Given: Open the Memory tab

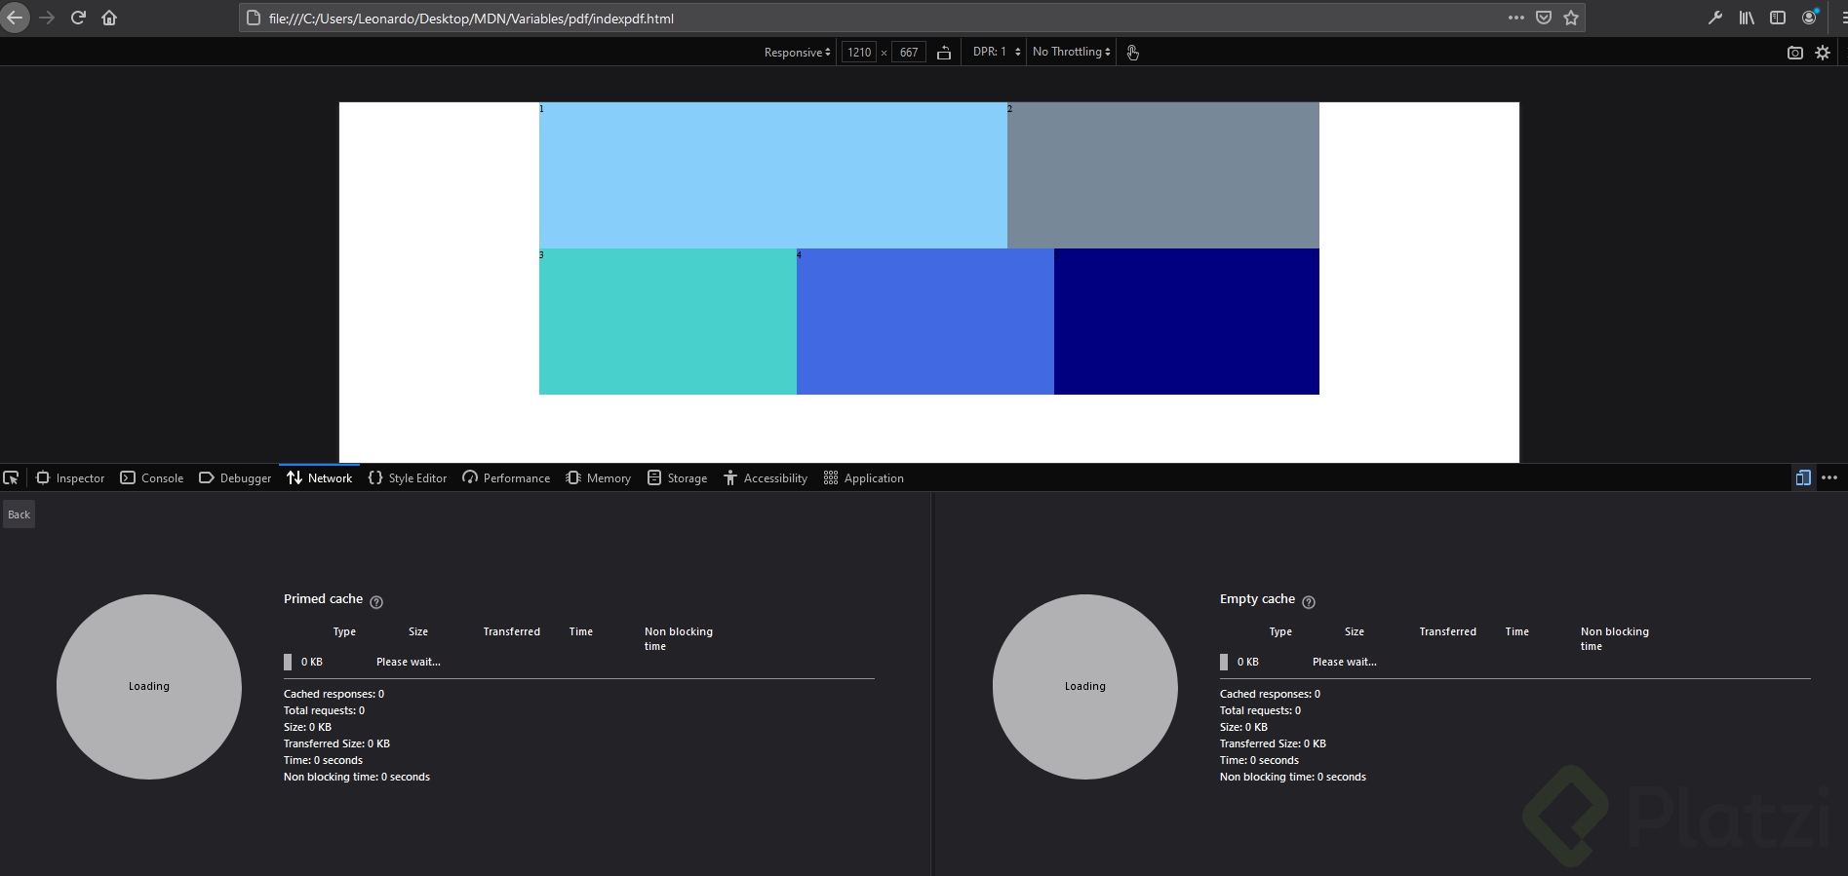Looking at the screenshot, I should 599,477.
